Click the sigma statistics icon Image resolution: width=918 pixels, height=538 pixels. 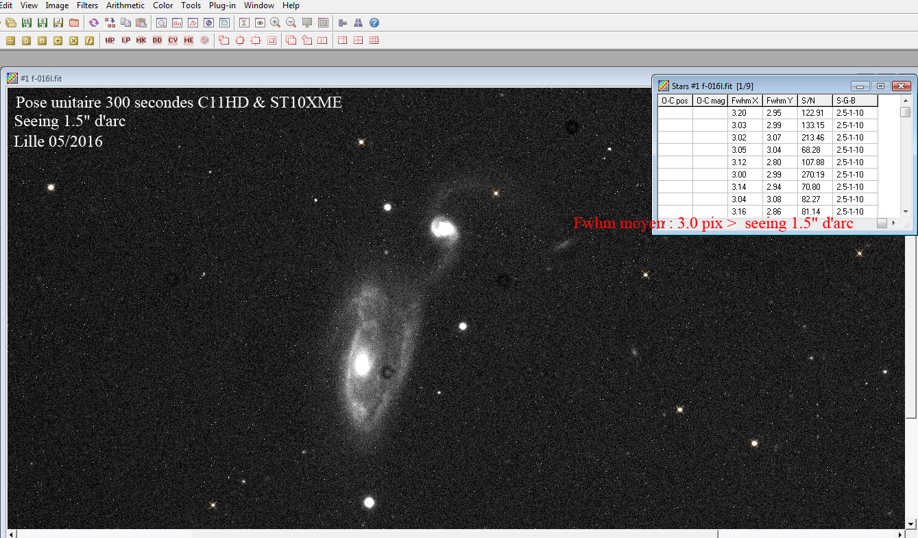244,23
